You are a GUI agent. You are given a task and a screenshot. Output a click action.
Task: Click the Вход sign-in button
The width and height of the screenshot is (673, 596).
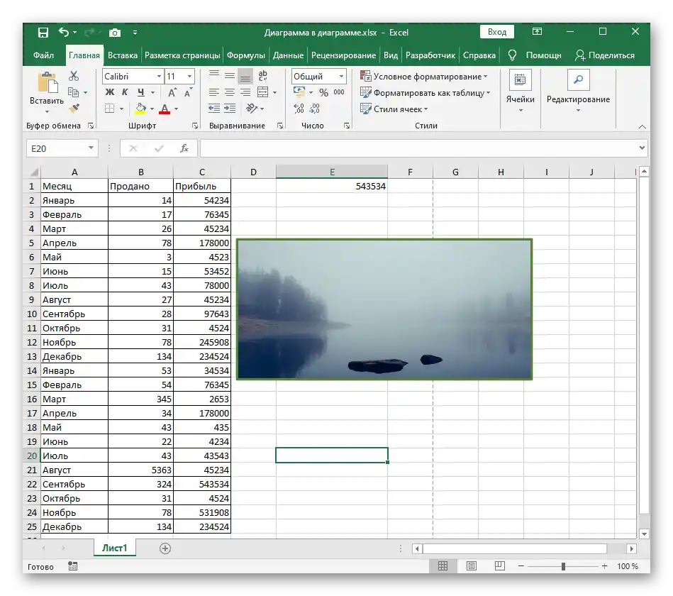[497, 32]
